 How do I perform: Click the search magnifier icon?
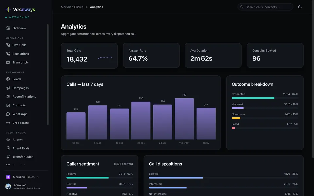pos(242,7)
